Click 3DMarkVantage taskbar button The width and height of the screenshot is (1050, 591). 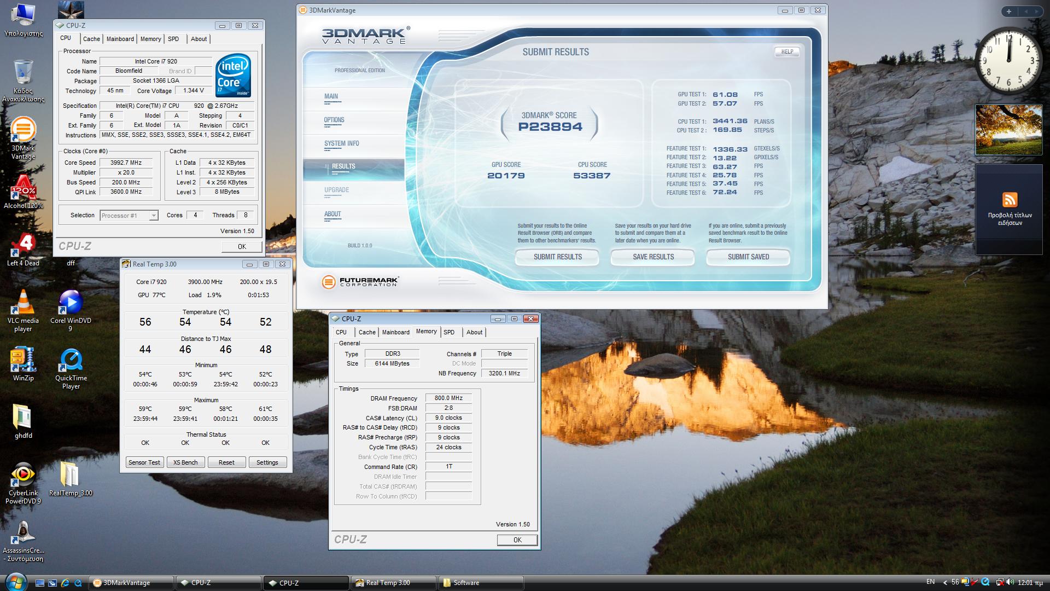(132, 583)
